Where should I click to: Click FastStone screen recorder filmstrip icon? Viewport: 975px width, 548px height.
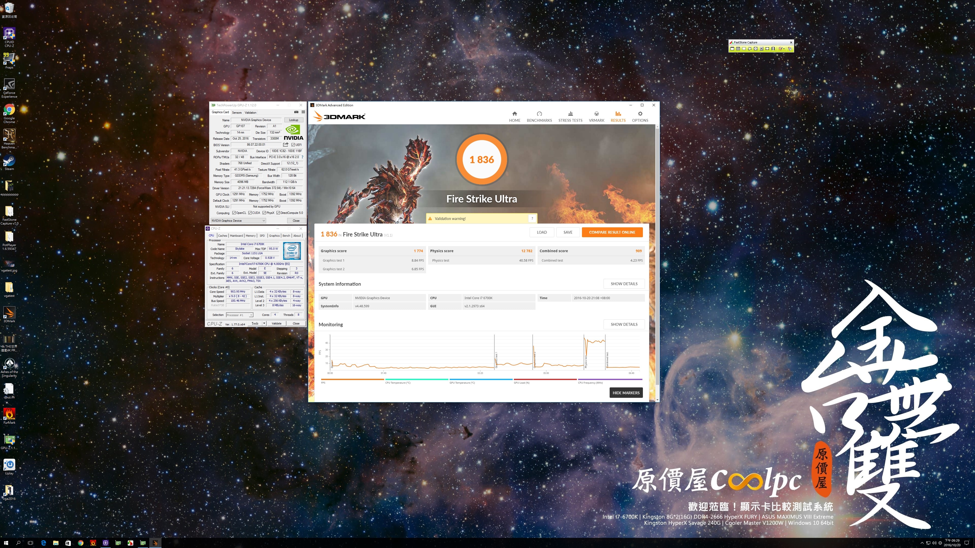(x=773, y=49)
